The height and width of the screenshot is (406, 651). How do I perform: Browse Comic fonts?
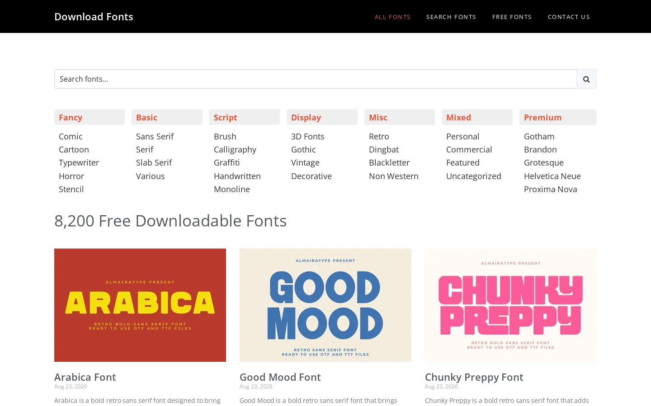71,136
